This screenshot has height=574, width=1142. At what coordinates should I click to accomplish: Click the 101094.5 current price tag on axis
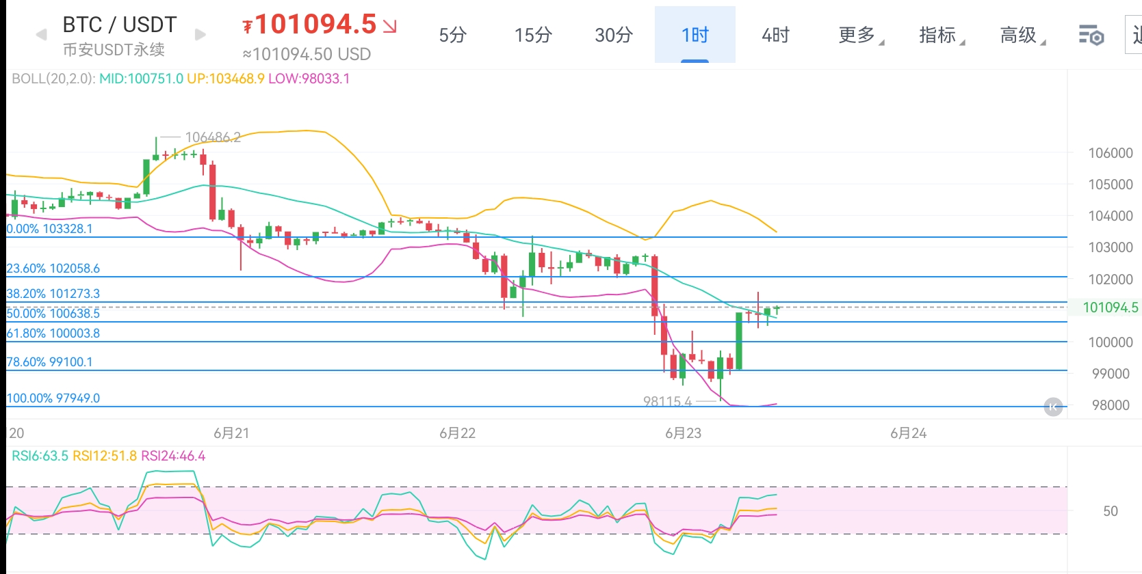(x=1110, y=307)
